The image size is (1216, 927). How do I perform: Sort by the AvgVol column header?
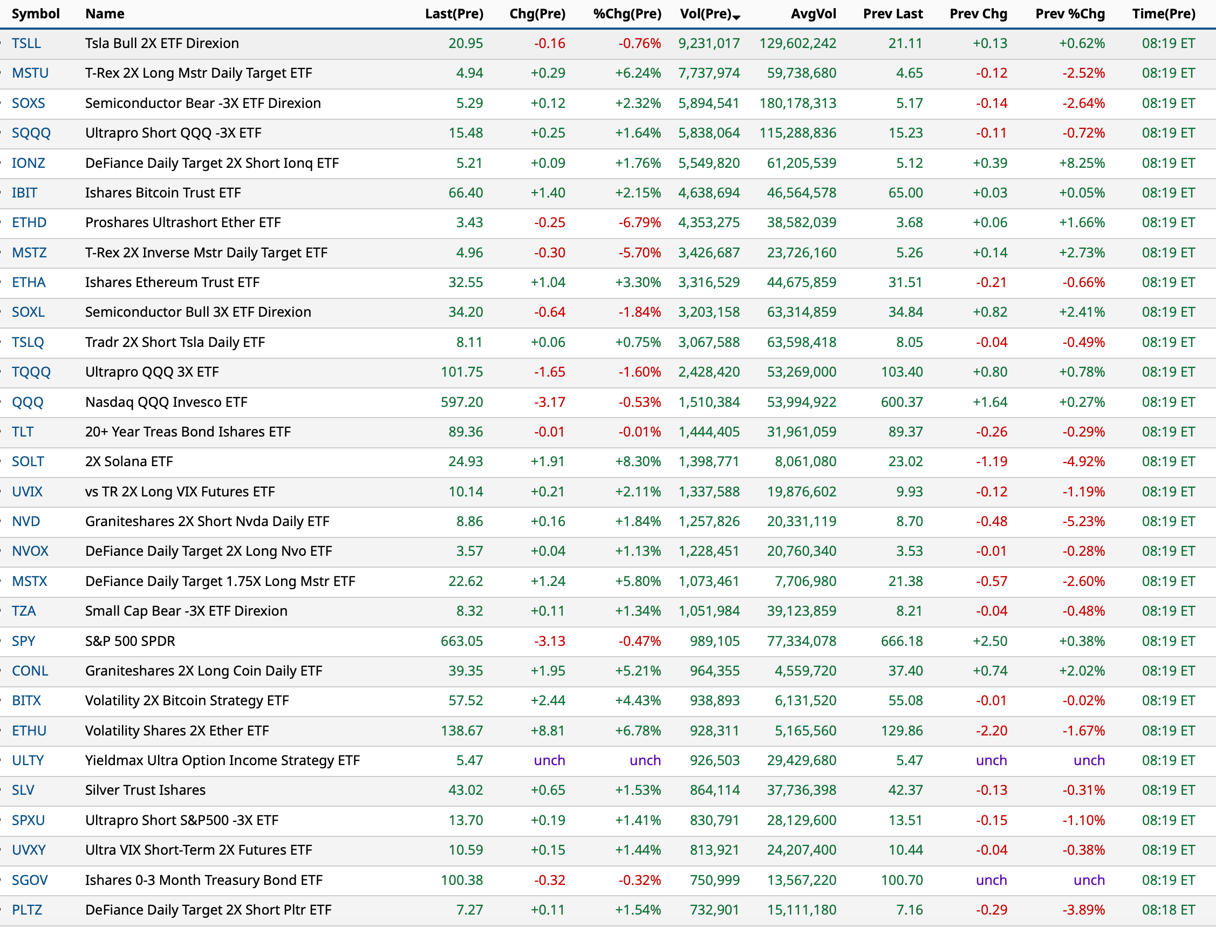pyautogui.click(x=812, y=14)
